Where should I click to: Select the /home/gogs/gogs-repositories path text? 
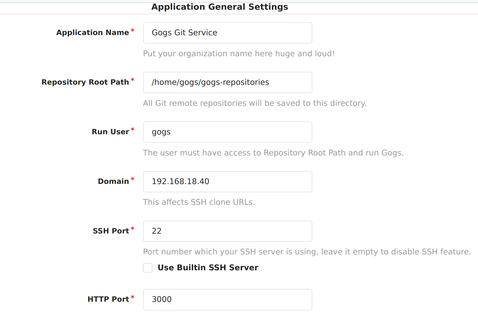click(210, 82)
